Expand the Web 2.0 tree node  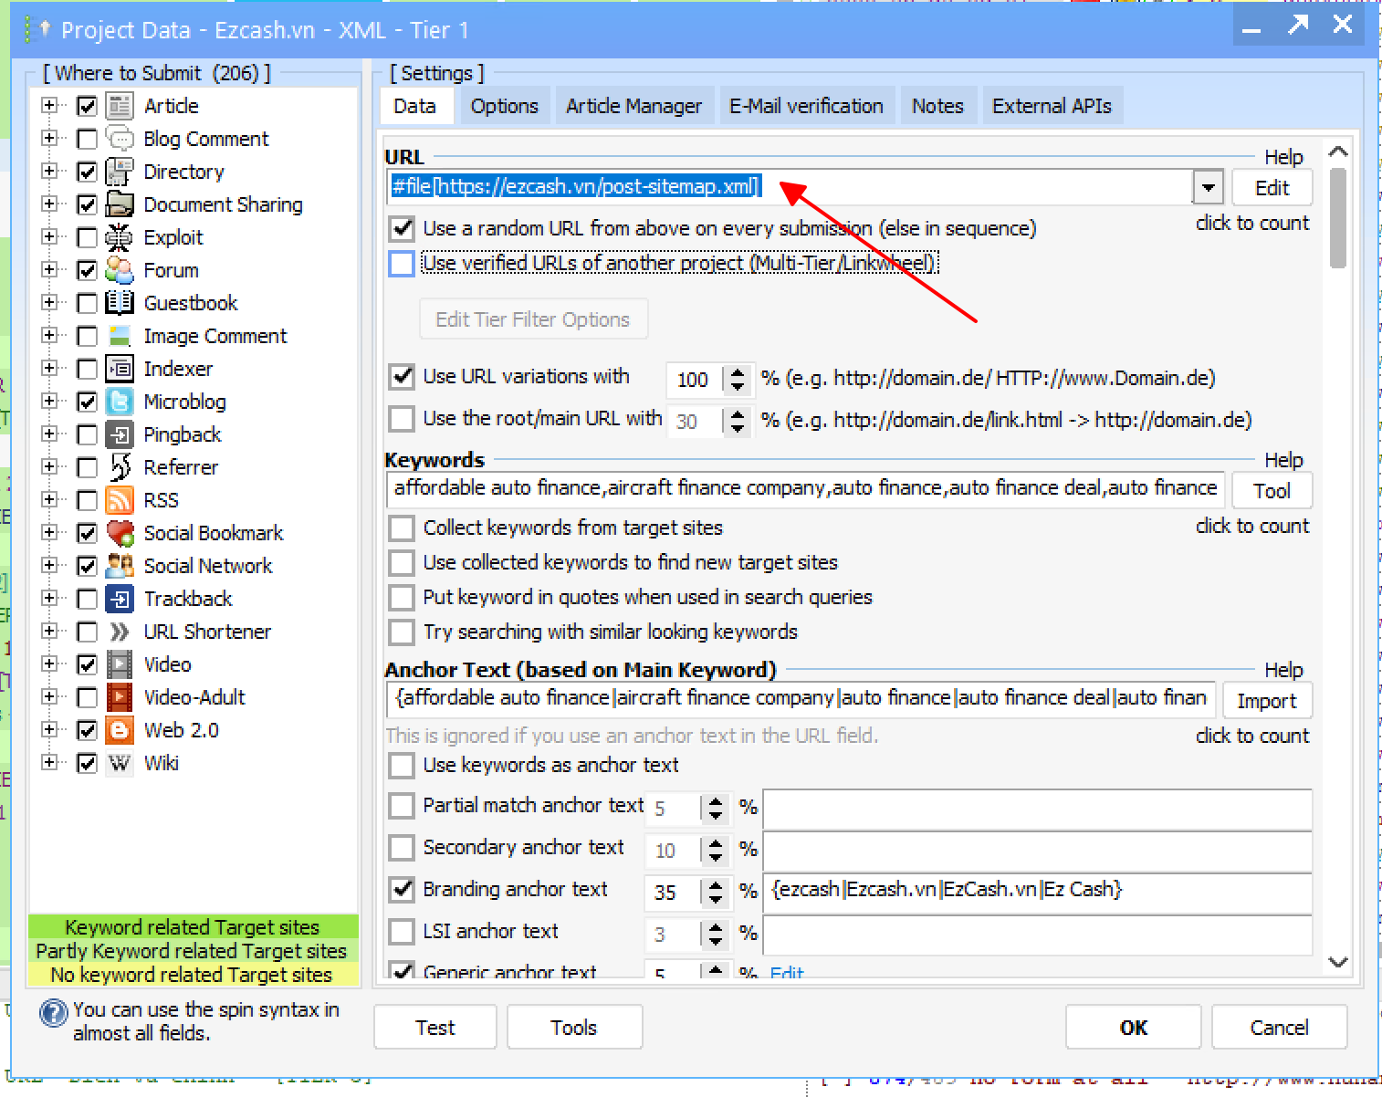49,730
